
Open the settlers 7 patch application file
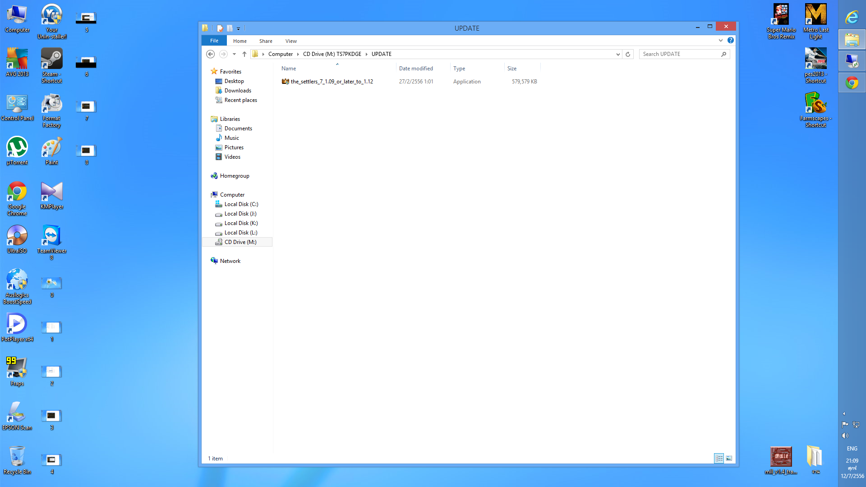point(332,82)
